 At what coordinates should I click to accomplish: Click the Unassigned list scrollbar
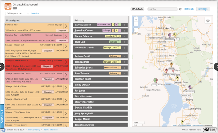(70, 51)
